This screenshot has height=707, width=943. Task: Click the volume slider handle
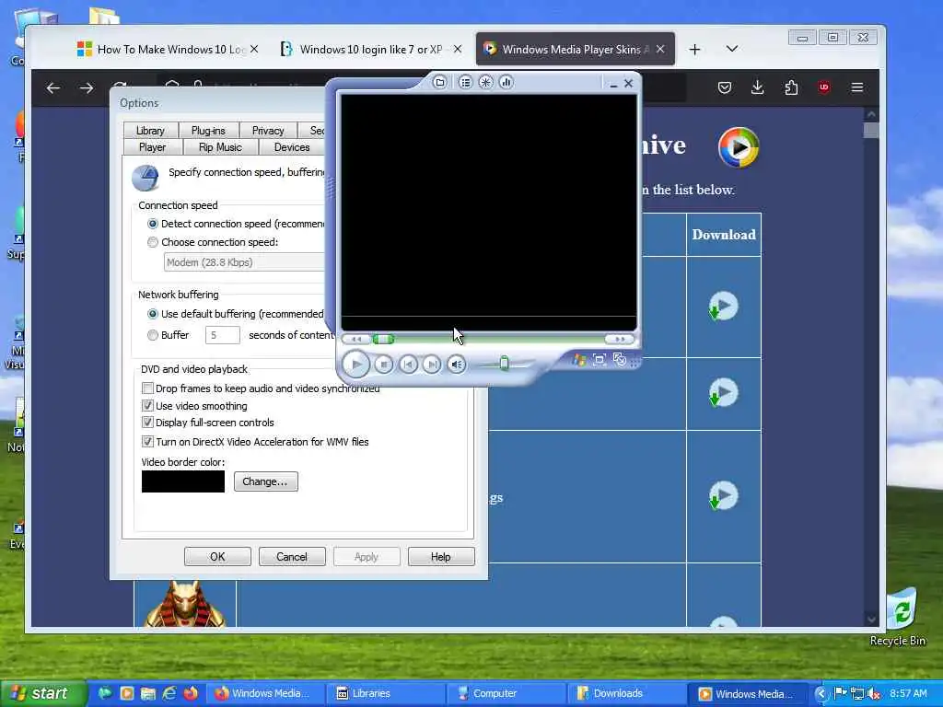pyautogui.click(x=504, y=363)
